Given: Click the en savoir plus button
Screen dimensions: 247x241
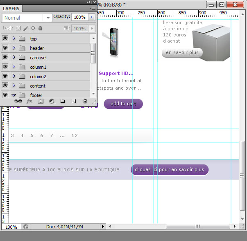Looking at the screenshot, I should coord(182,52).
